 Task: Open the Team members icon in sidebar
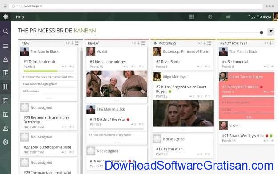point(5,128)
